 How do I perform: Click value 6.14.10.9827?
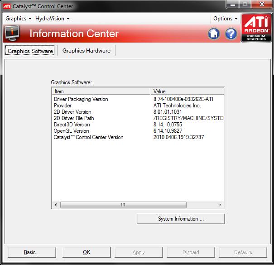(168, 131)
